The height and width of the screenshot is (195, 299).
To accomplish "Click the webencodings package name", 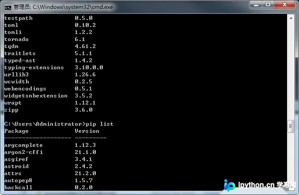I will [x=25, y=89].
